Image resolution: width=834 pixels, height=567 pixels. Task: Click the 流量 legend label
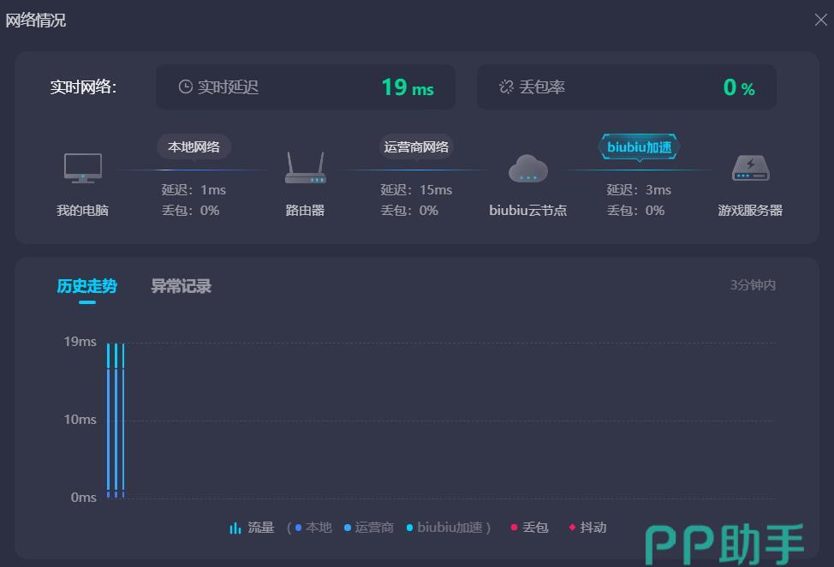(x=260, y=528)
